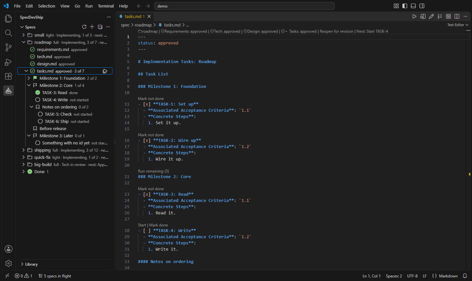Expand the small spec folder
This screenshot has height=281, width=472.
pyautogui.click(x=23, y=35)
